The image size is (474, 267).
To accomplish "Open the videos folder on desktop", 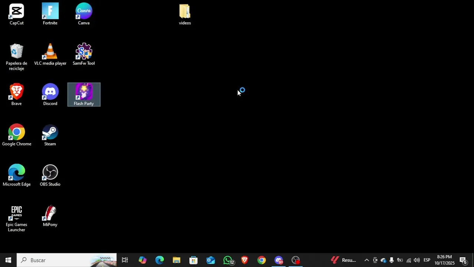I will click(185, 14).
